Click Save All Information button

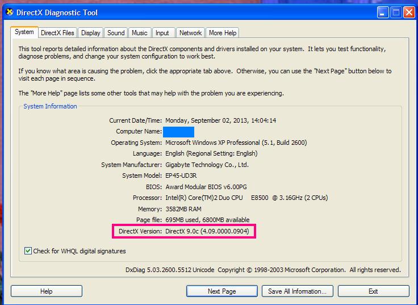click(298, 291)
